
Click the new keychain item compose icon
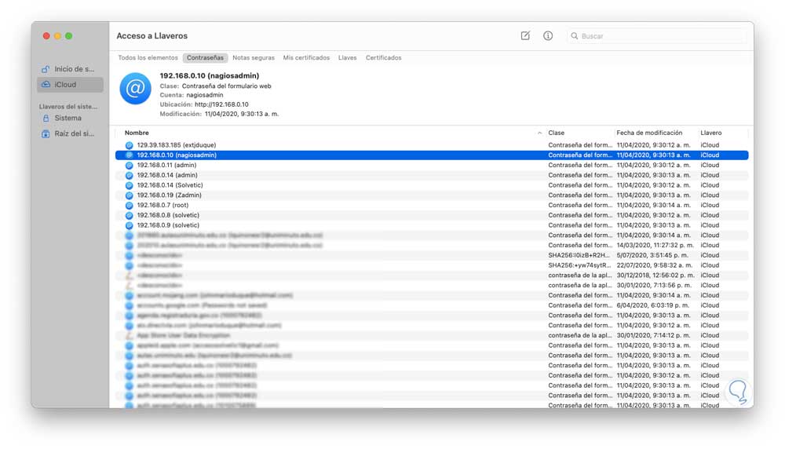click(x=525, y=35)
